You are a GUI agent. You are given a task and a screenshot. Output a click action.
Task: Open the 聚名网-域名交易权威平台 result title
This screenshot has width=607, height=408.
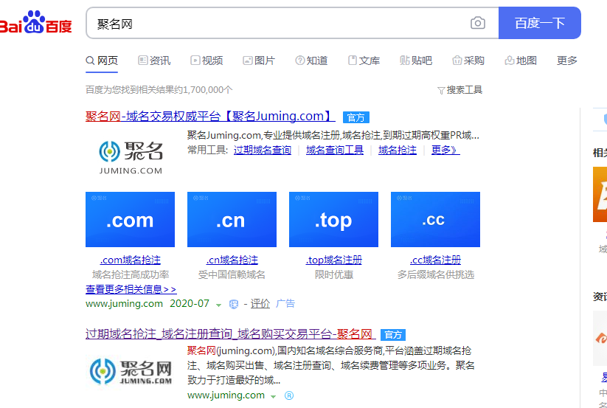(x=210, y=116)
